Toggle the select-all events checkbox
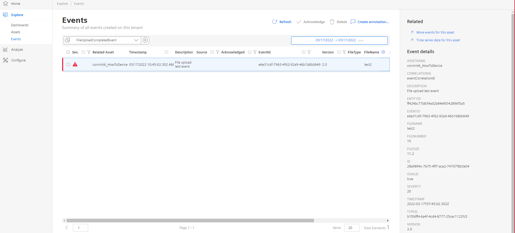This screenshot has width=515, height=233. [68, 52]
